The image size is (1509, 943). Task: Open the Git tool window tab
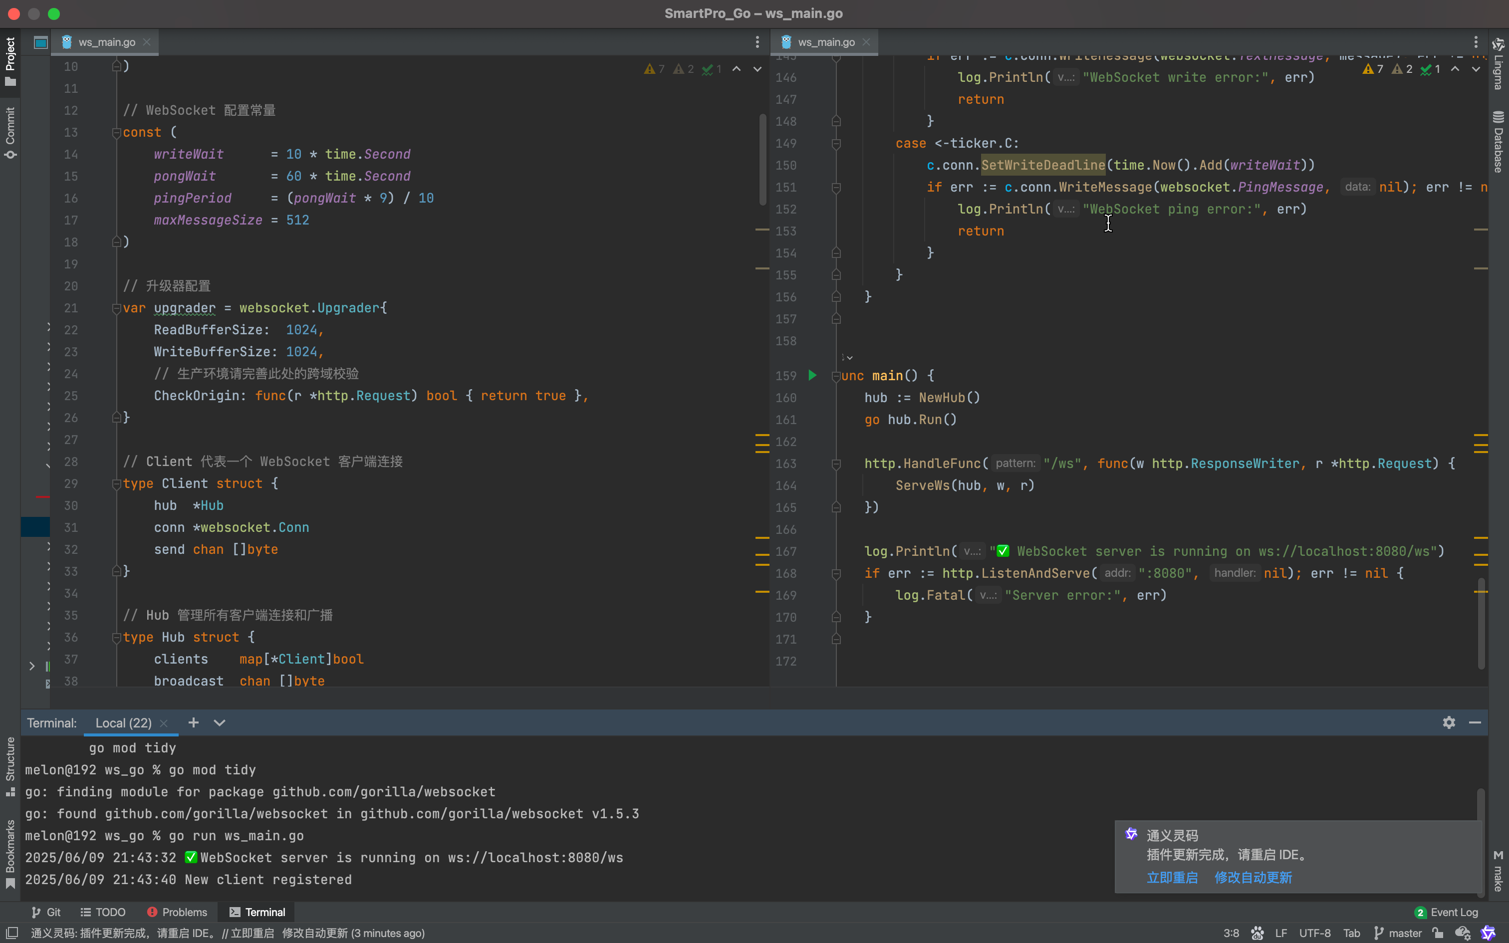tap(46, 912)
